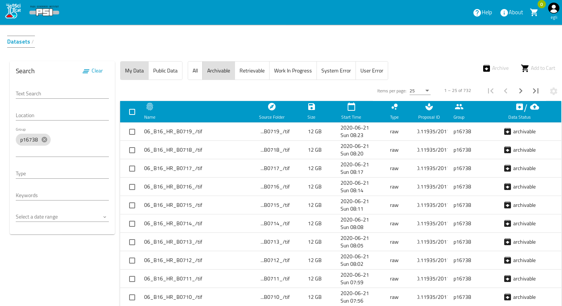Select the Work In Progress tab

[x=293, y=71]
